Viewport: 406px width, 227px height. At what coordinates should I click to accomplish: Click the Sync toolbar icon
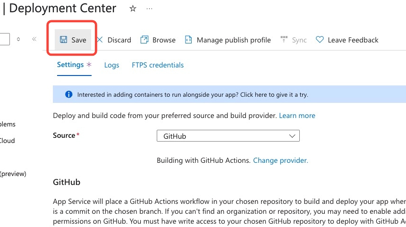[x=284, y=40]
